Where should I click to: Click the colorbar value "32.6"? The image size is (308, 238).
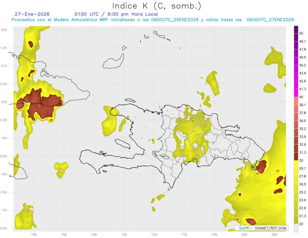(x=302, y=145)
